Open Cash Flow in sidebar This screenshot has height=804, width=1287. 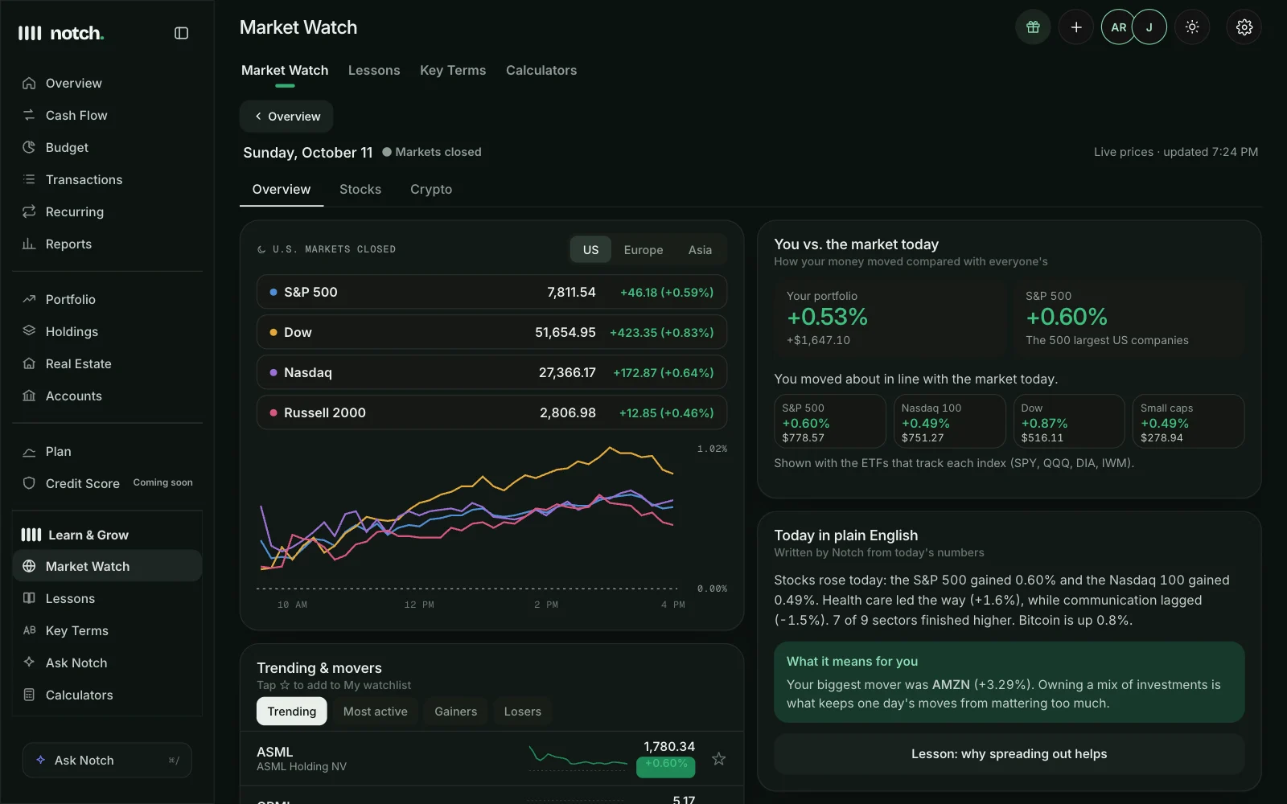click(x=107, y=115)
